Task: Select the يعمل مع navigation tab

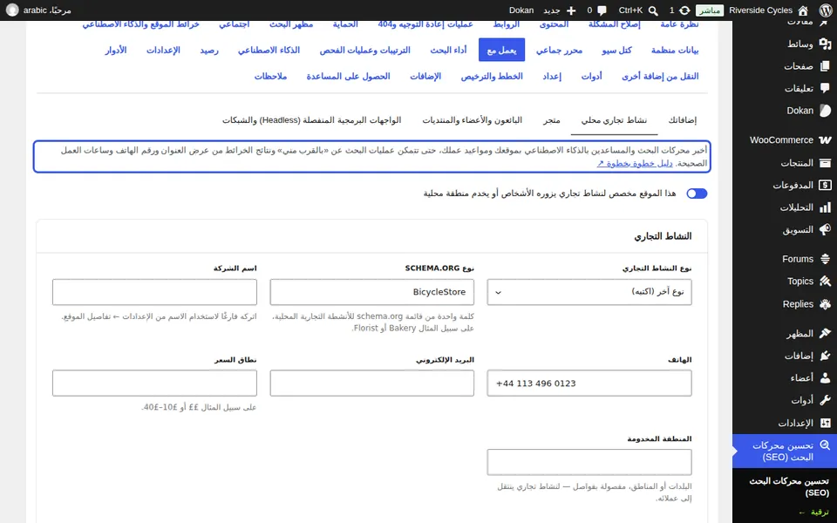Action: 501,50
